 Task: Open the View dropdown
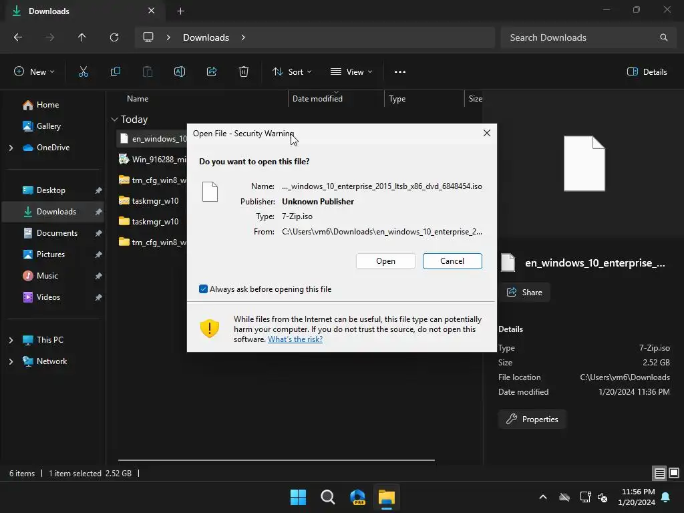pyautogui.click(x=351, y=72)
